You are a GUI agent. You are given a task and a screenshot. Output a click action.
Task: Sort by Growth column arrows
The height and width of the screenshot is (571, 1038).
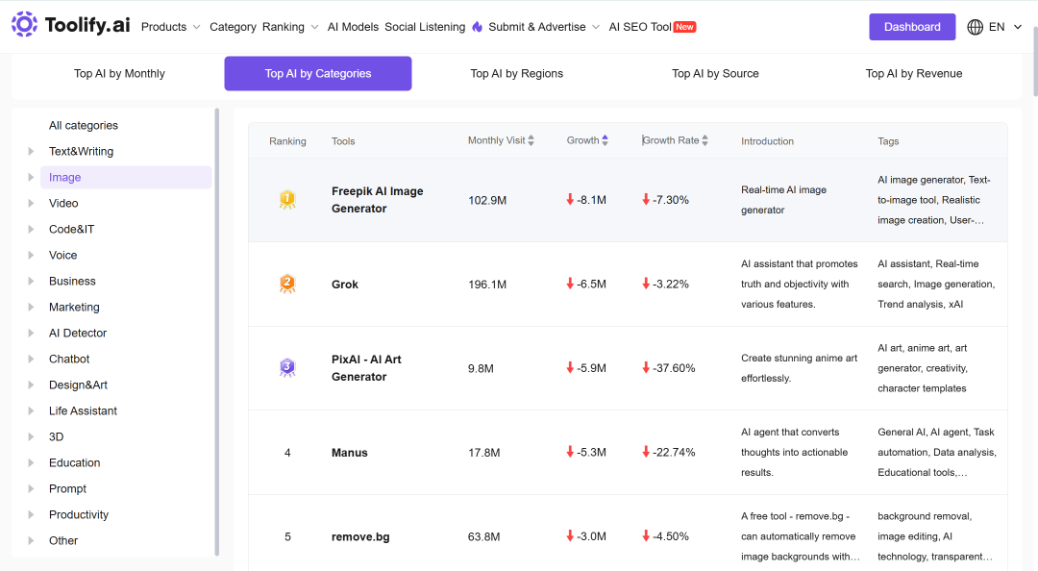coord(605,140)
